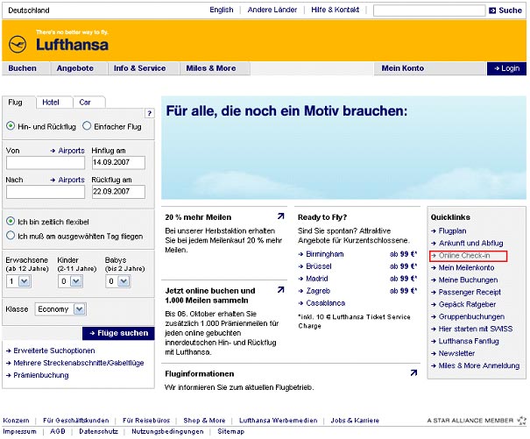Open Sitemap footer link
The width and height of the screenshot is (530, 439).
[230, 432]
